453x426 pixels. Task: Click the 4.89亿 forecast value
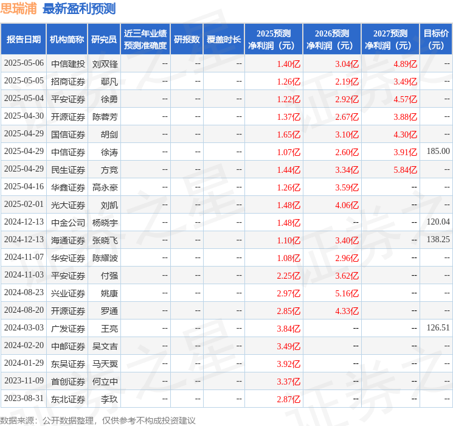click(406, 64)
